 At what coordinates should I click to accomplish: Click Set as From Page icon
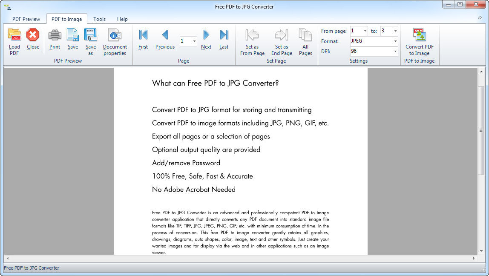252,34
